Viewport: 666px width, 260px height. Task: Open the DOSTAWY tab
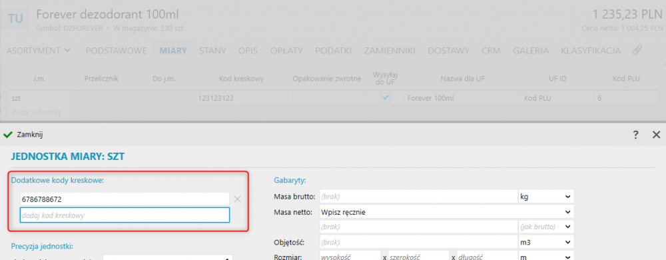(x=448, y=51)
